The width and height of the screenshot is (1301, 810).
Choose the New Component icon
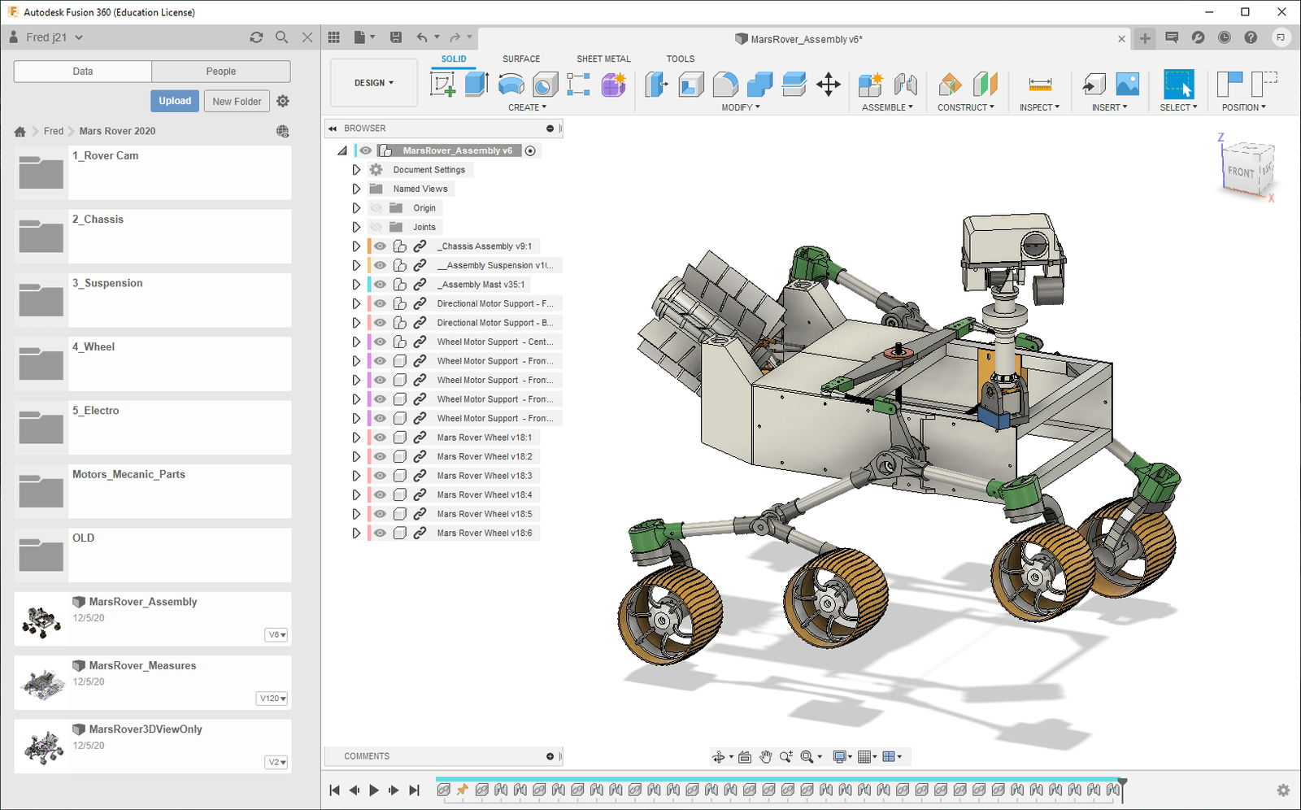click(870, 84)
